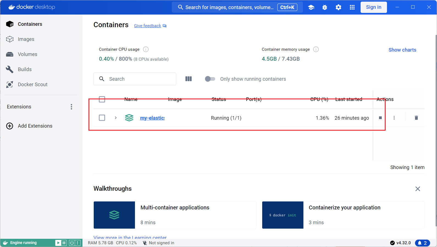Close the Walkthroughs section
Viewport: 437px width, 247px height.
coord(418,189)
